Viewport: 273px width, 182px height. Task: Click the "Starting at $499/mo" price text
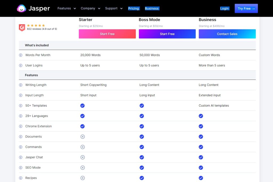[x=211, y=26]
